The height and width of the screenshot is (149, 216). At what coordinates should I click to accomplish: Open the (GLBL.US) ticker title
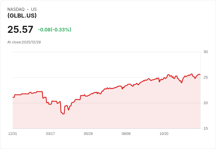coord(22,16)
